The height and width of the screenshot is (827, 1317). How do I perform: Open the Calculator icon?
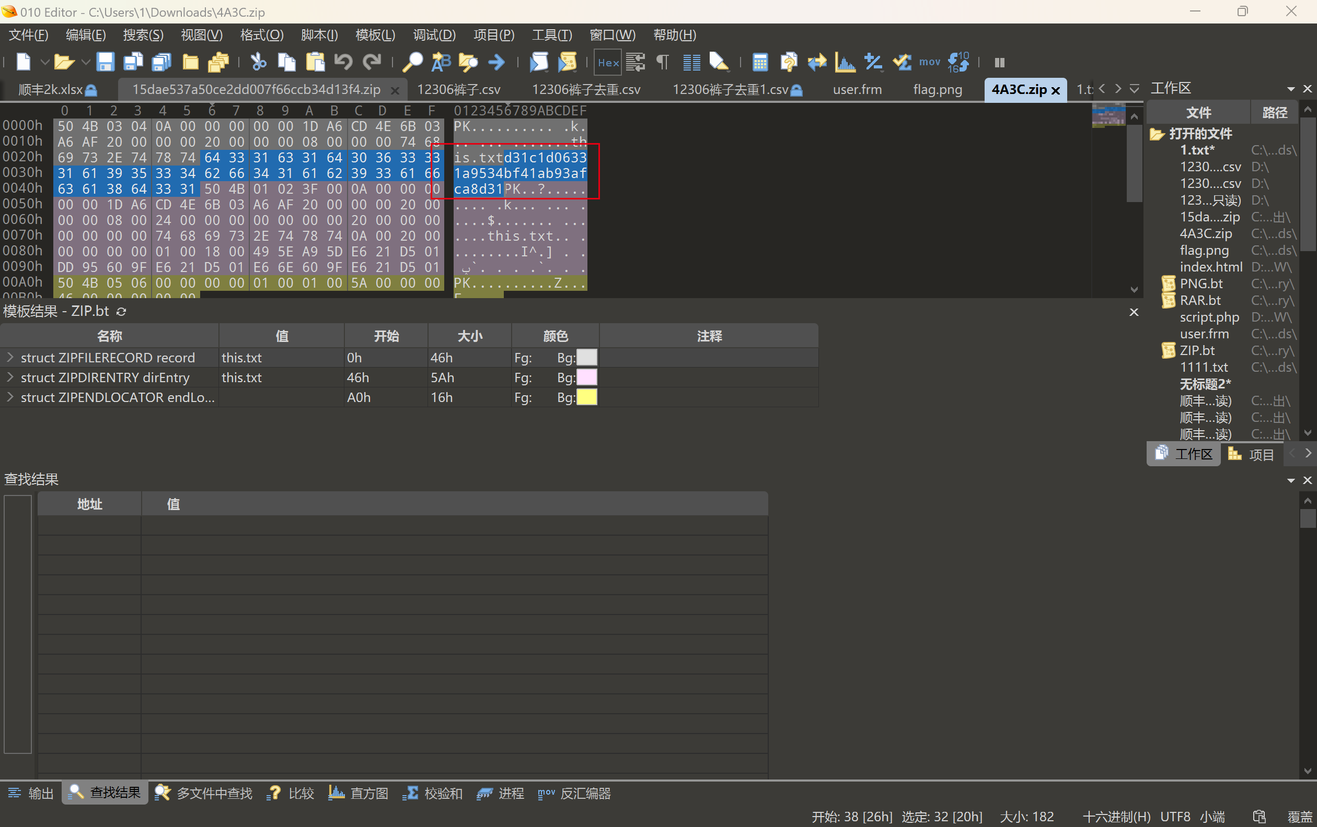(x=760, y=62)
